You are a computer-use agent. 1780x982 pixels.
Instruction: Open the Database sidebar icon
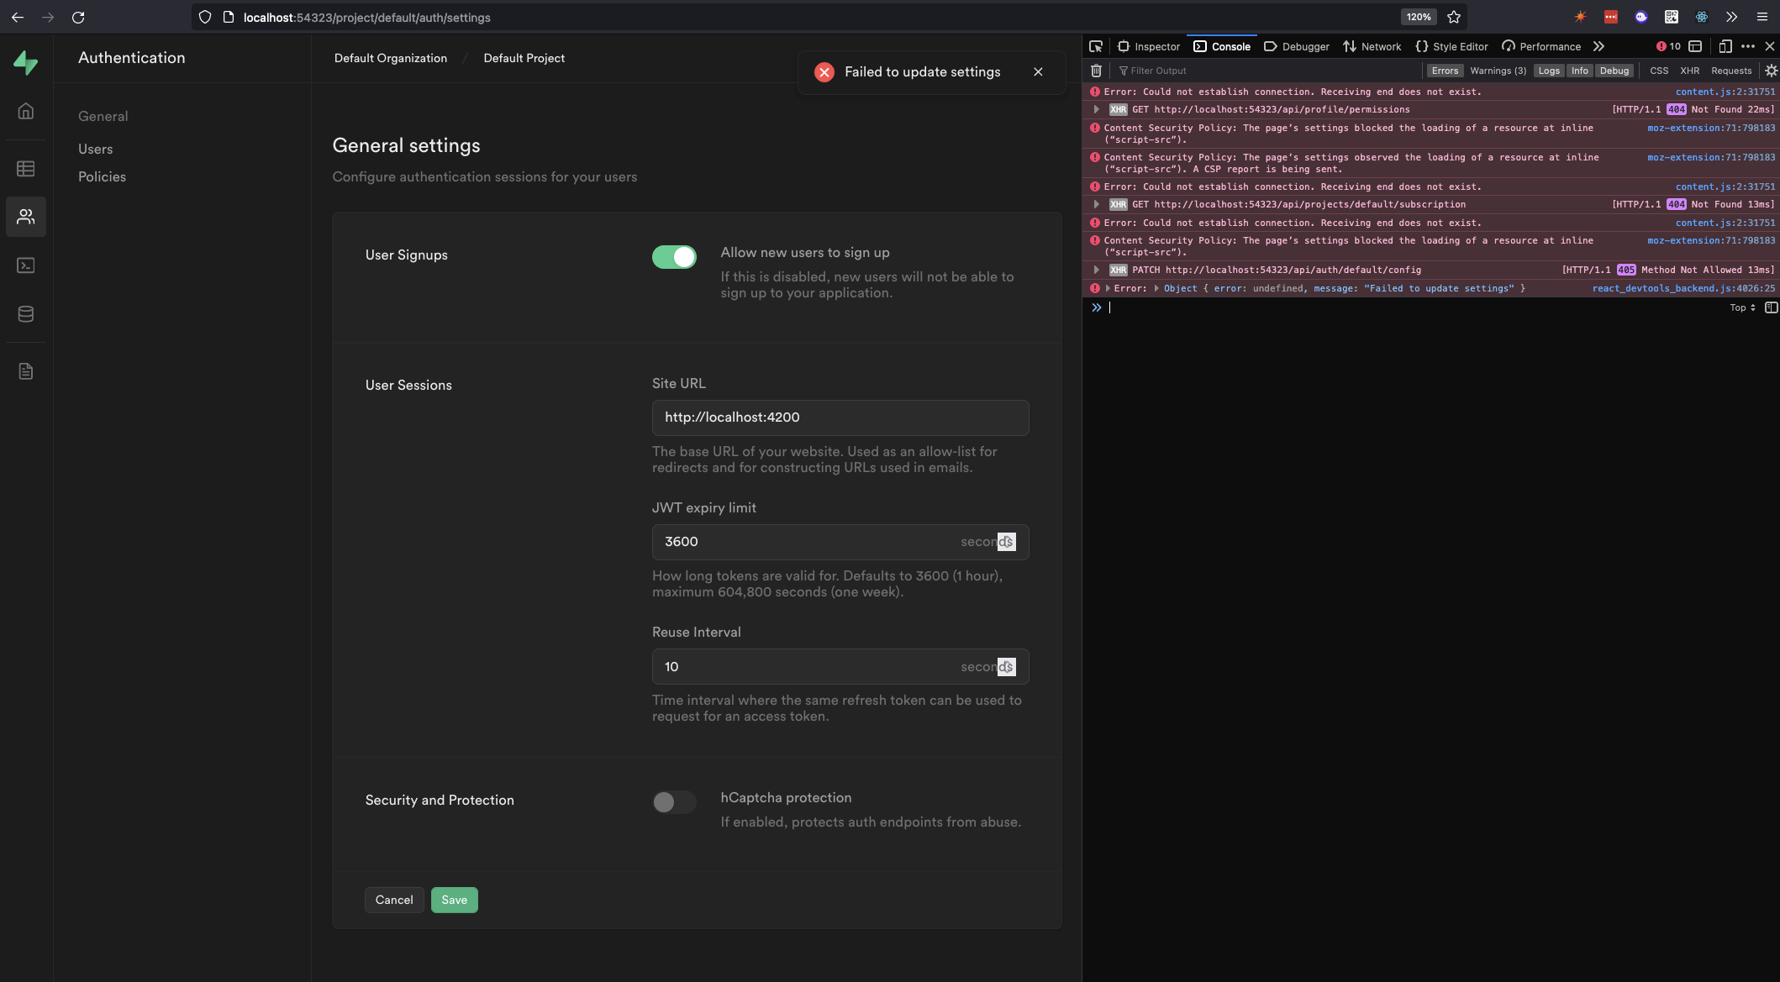click(x=26, y=314)
